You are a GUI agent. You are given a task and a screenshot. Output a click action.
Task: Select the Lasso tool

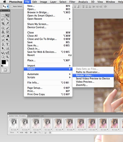[x=3, y=19]
